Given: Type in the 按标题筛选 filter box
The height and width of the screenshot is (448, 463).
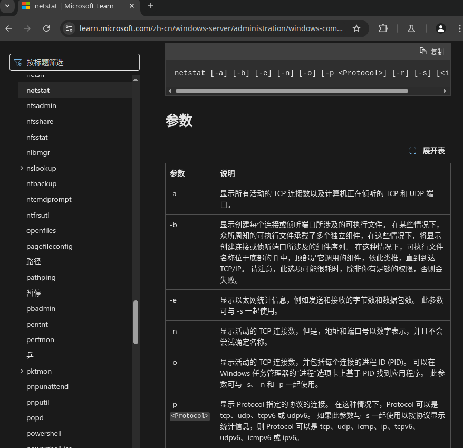Looking at the screenshot, I should (x=79, y=62).
